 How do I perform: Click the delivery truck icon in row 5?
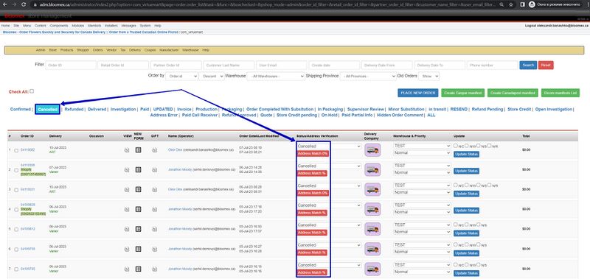(x=372, y=229)
